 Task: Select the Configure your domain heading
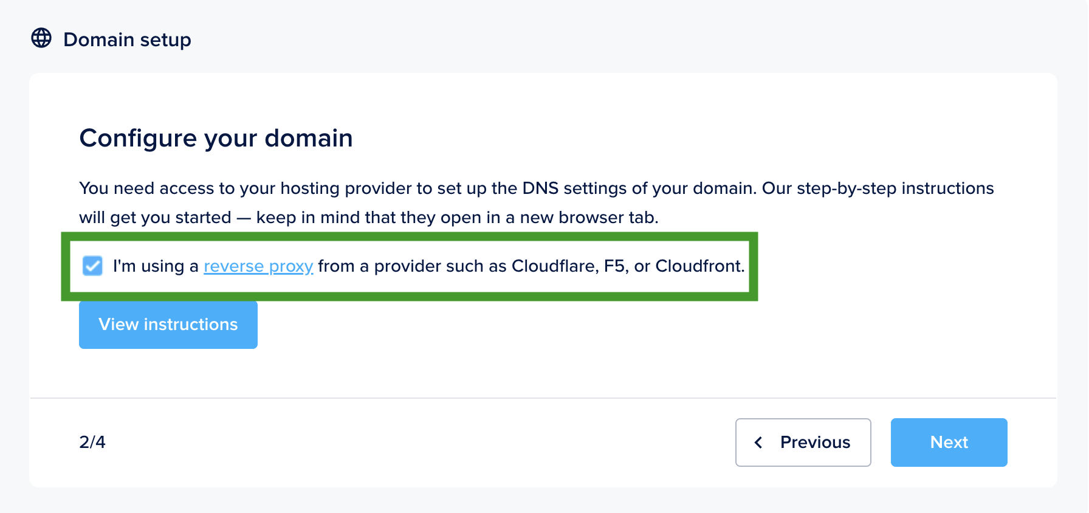216,138
